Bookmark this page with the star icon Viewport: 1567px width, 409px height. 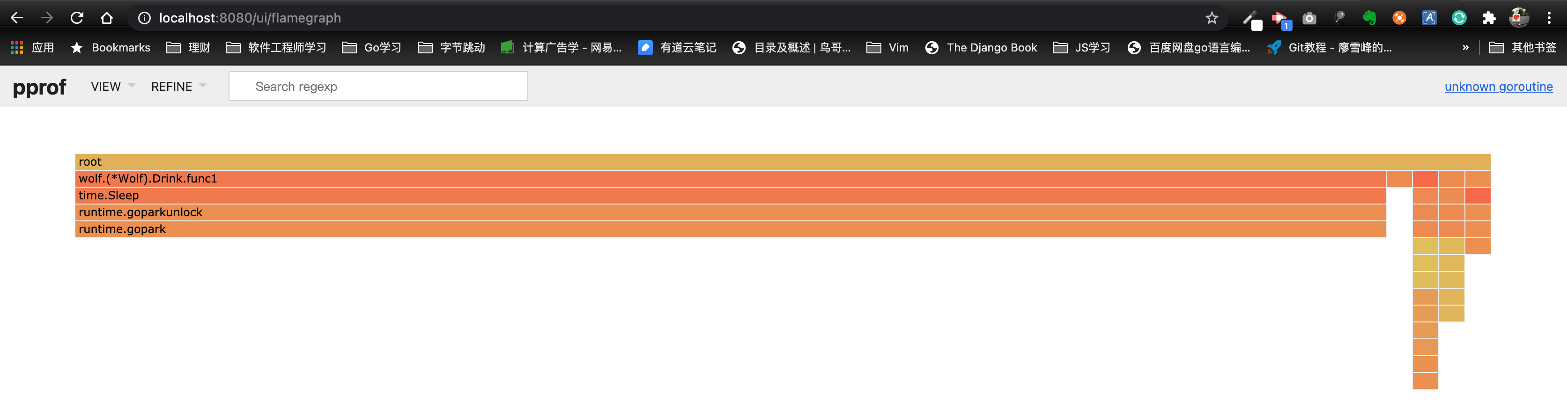point(1211,18)
